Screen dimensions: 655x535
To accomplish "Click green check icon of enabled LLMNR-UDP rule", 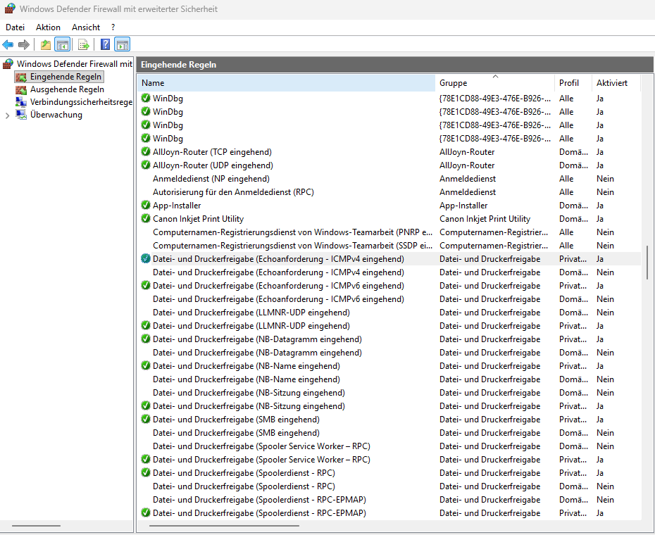I will coord(145,325).
